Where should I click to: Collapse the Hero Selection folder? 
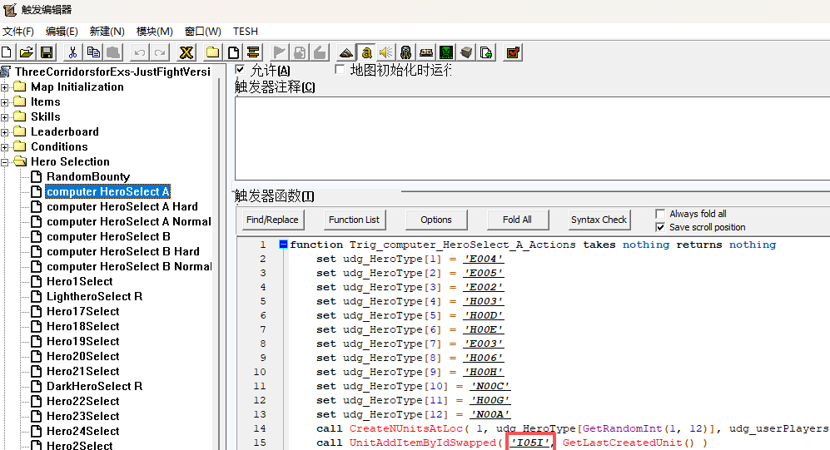pos(5,162)
